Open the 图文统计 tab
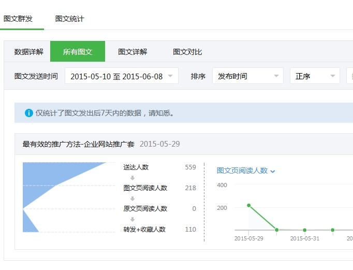The image size is (353, 270). (x=69, y=19)
